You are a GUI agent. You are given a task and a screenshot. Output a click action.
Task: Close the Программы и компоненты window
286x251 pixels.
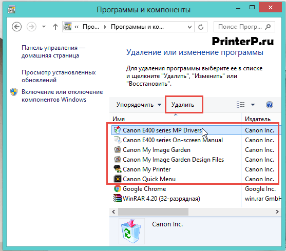tap(271, 8)
